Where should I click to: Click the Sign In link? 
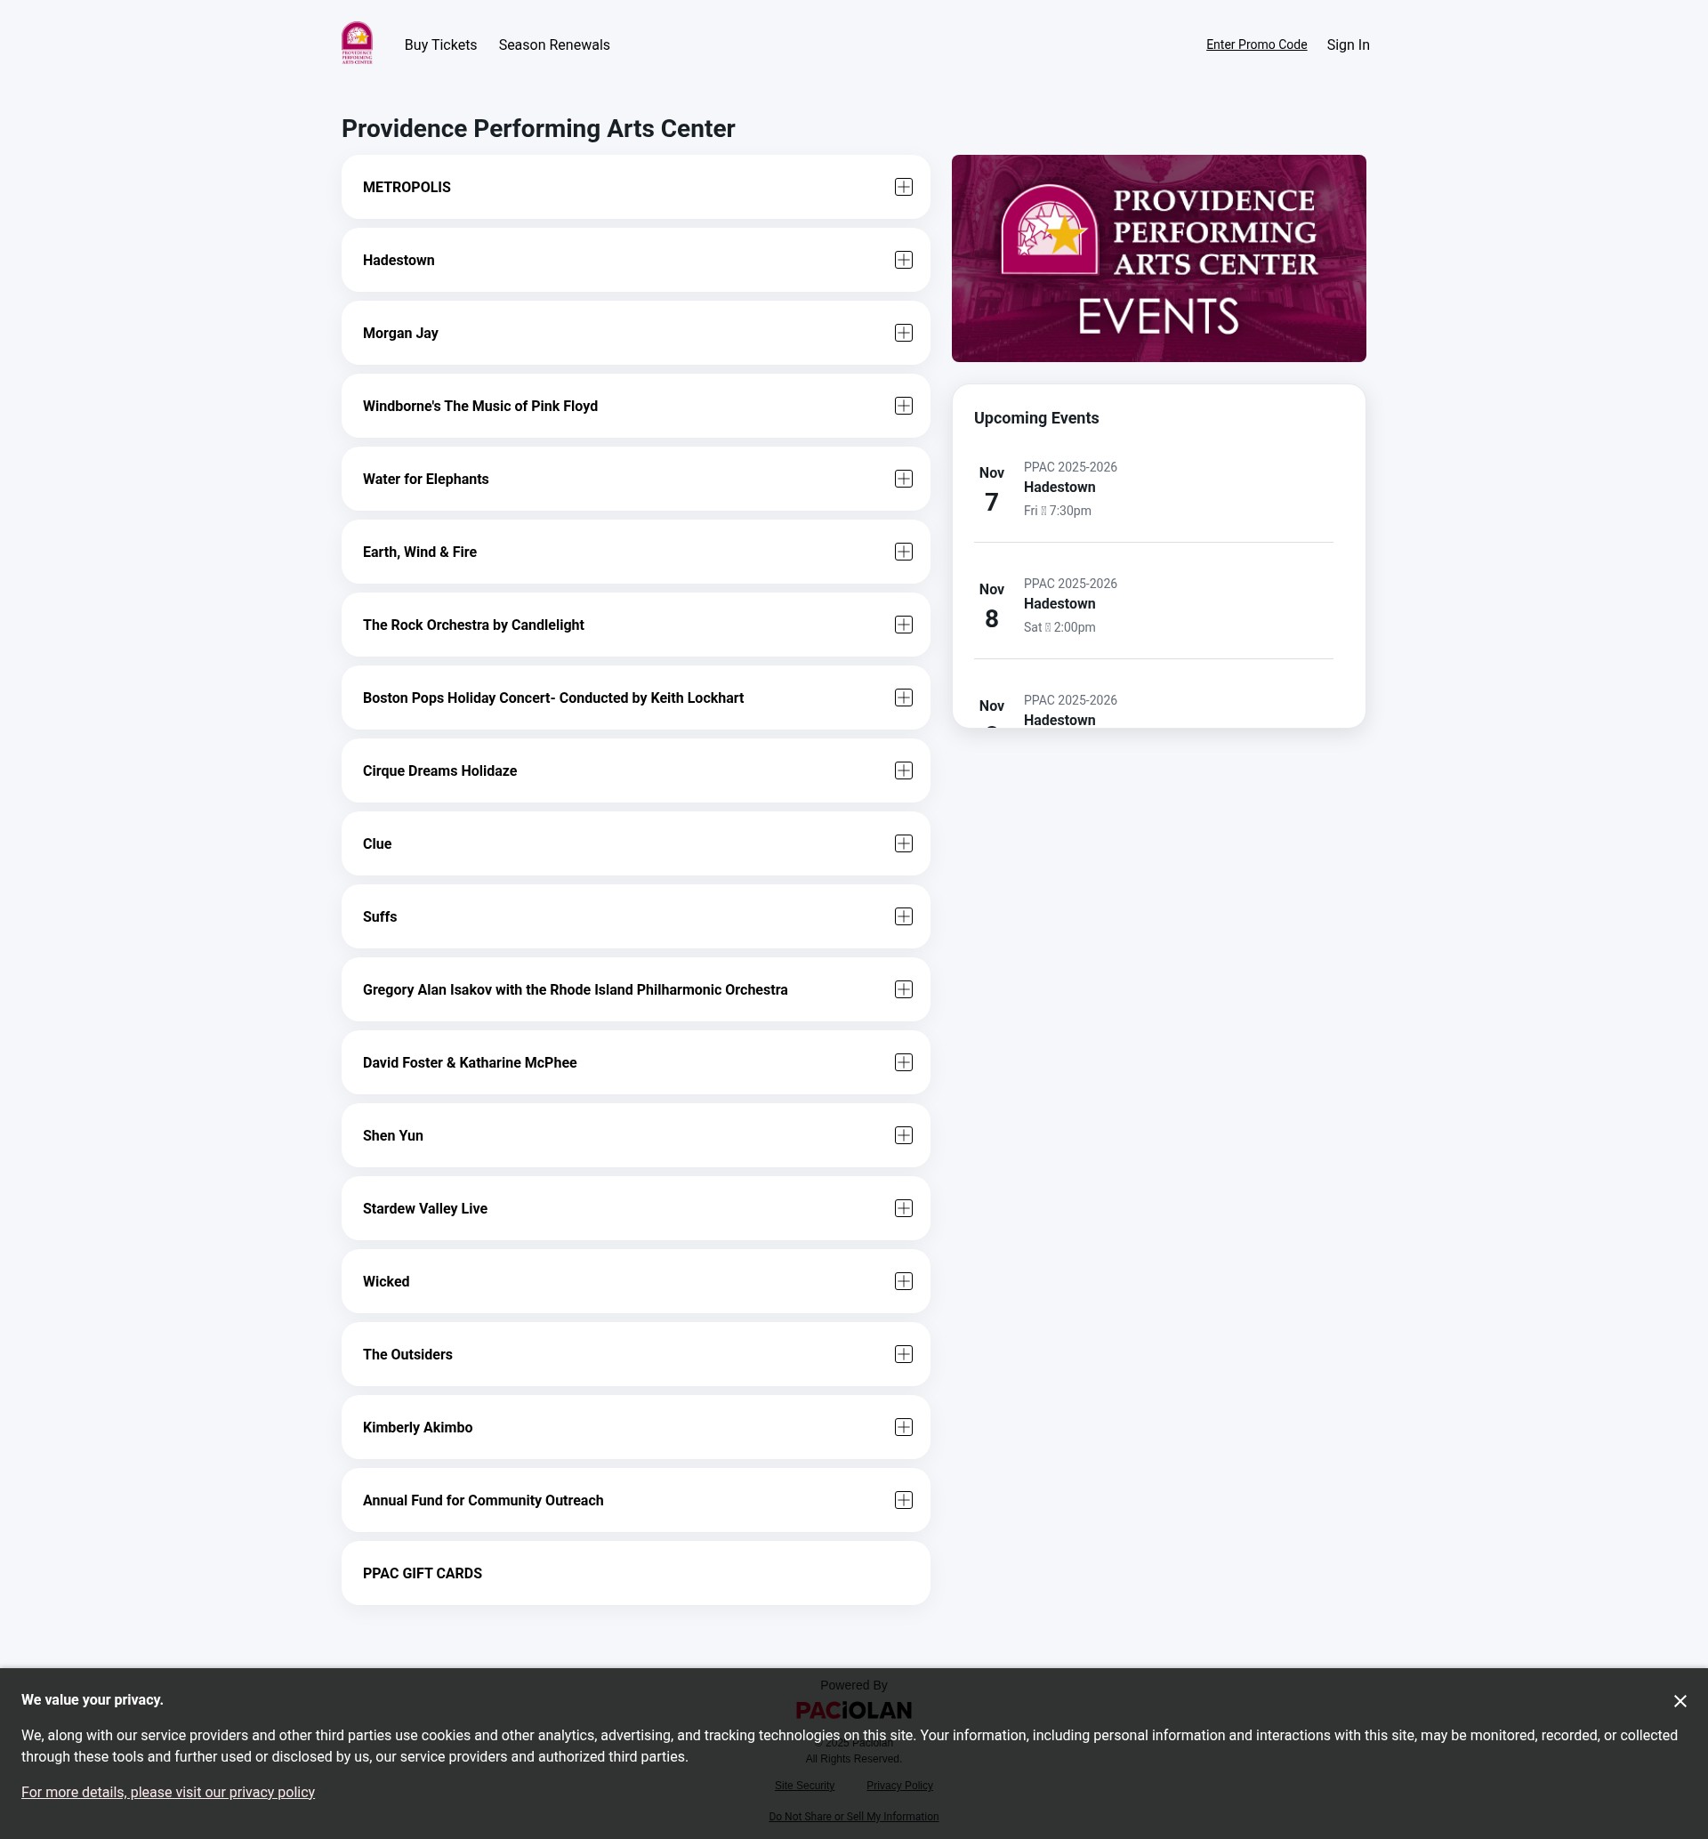click(x=1348, y=44)
